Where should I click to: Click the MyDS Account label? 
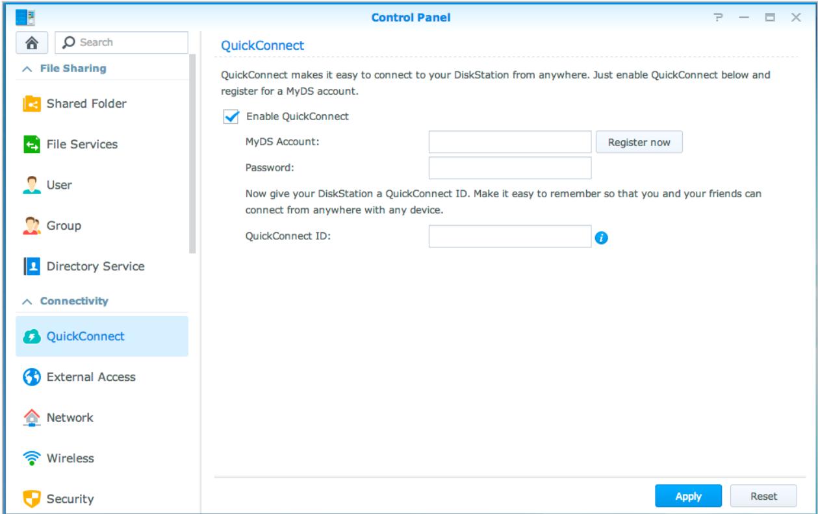pyautogui.click(x=283, y=142)
